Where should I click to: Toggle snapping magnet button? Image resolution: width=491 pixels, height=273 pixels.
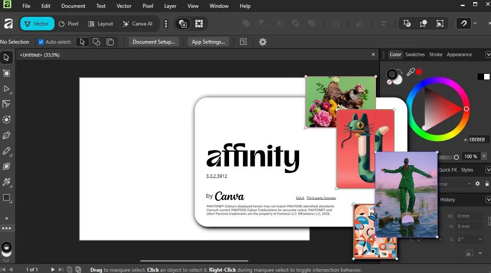(464, 23)
